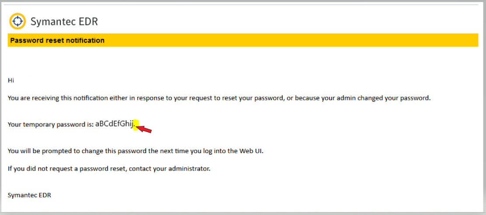Image resolution: width=486 pixels, height=215 pixels.
Task: Click the "Symantec EDR" signature at the bottom
Action: 29,195
